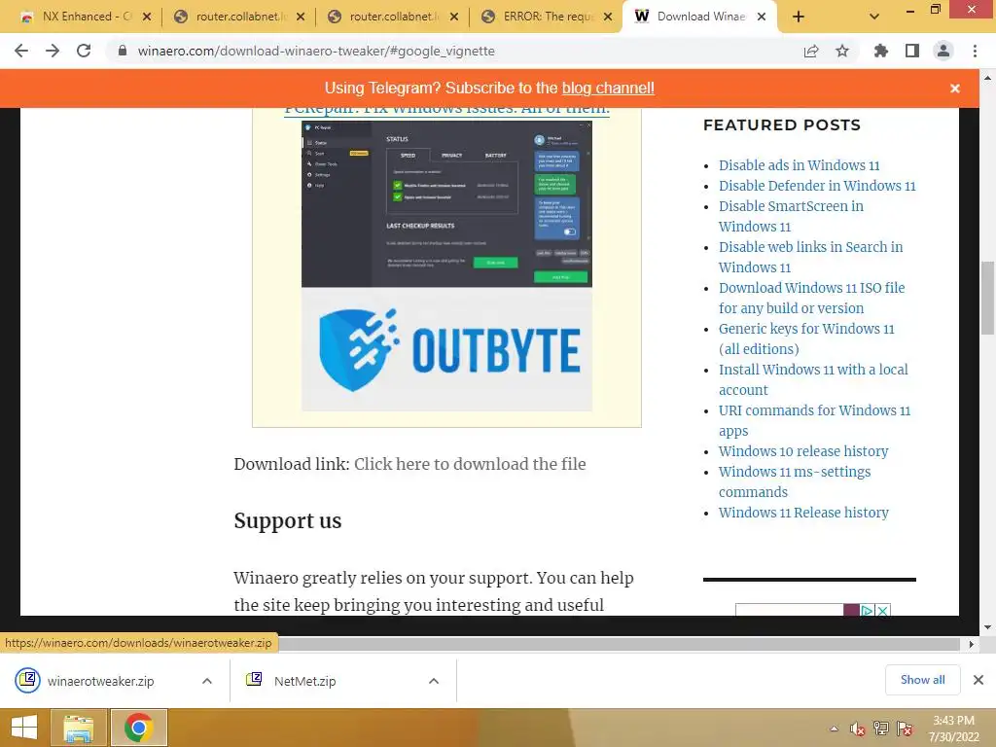Close the ERROR tab
The width and height of the screenshot is (996, 747).
pyautogui.click(x=608, y=17)
